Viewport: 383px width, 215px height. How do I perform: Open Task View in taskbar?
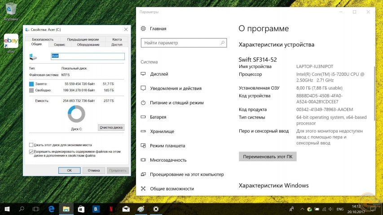pos(36,209)
